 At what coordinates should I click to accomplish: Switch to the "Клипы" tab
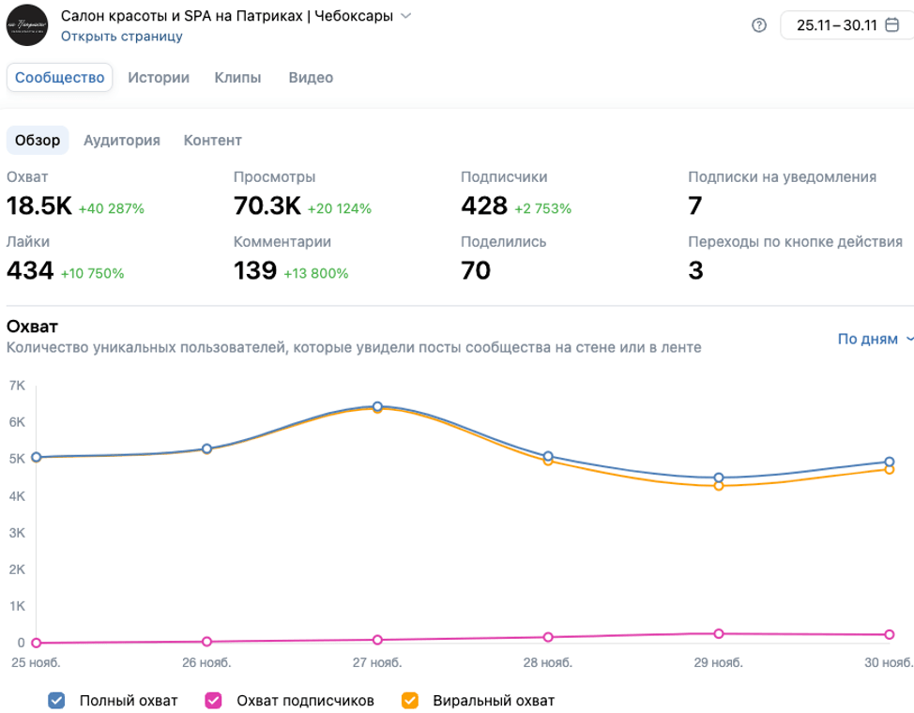237,78
